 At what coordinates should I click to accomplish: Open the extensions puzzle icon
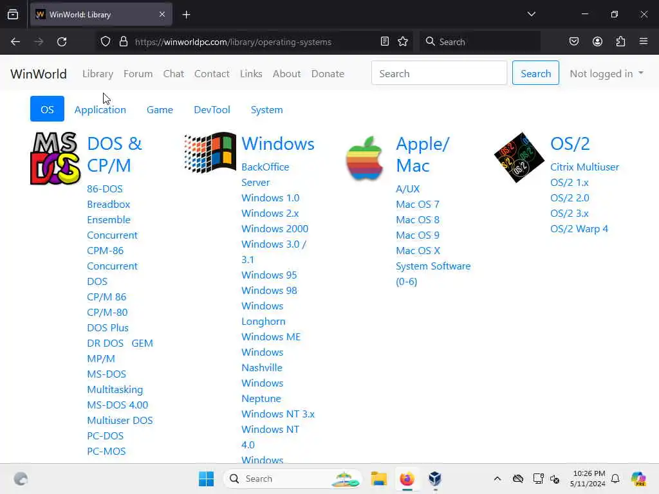click(x=620, y=42)
